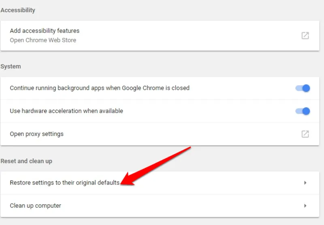Disable background apps when Chrome is closed

click(x=303, y=88)
